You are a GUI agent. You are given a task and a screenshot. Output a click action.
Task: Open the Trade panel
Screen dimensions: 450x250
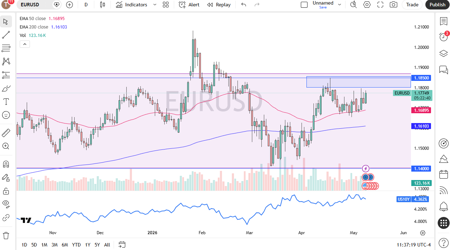tap(412, 5)
